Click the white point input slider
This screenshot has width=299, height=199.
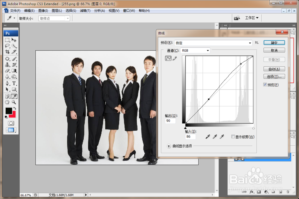point(254,128)
